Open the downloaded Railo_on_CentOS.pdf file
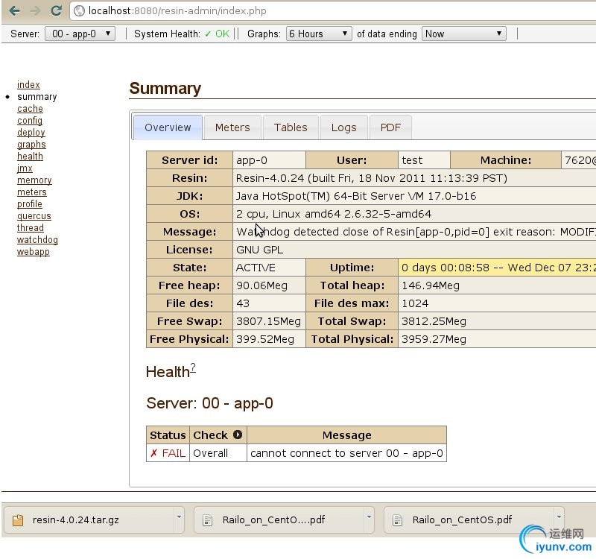Image resolution: width=596 pixels, height=559 pixels. click(462, 520)
